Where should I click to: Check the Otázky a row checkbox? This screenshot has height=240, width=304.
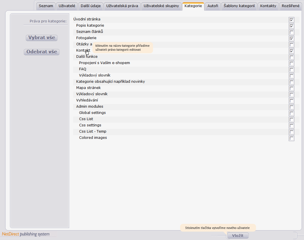pyautogui.click(x=292, y=45)
